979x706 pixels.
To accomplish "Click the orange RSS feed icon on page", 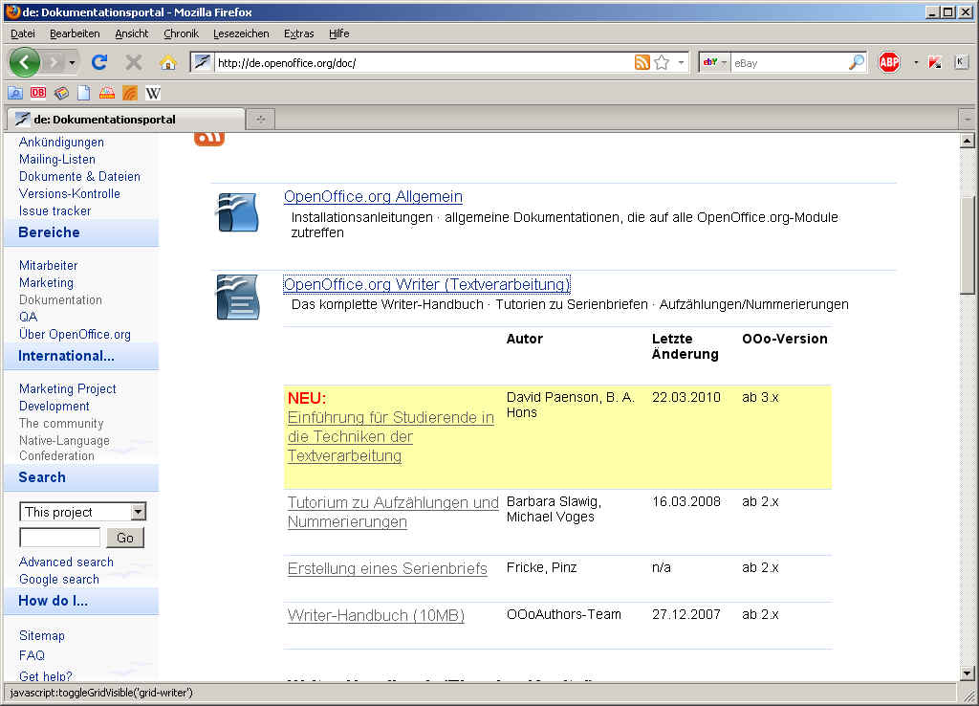I will coord(209,139).
